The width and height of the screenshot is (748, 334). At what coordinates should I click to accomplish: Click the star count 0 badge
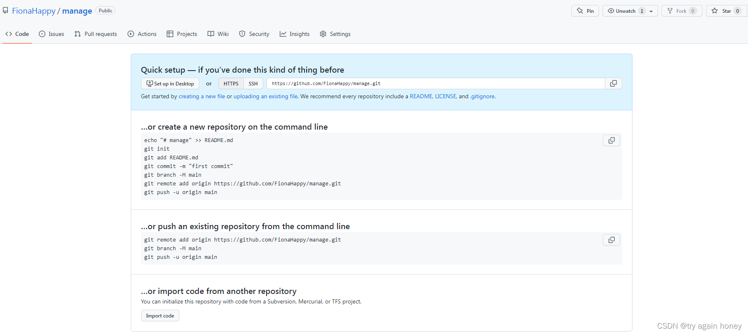737,11
